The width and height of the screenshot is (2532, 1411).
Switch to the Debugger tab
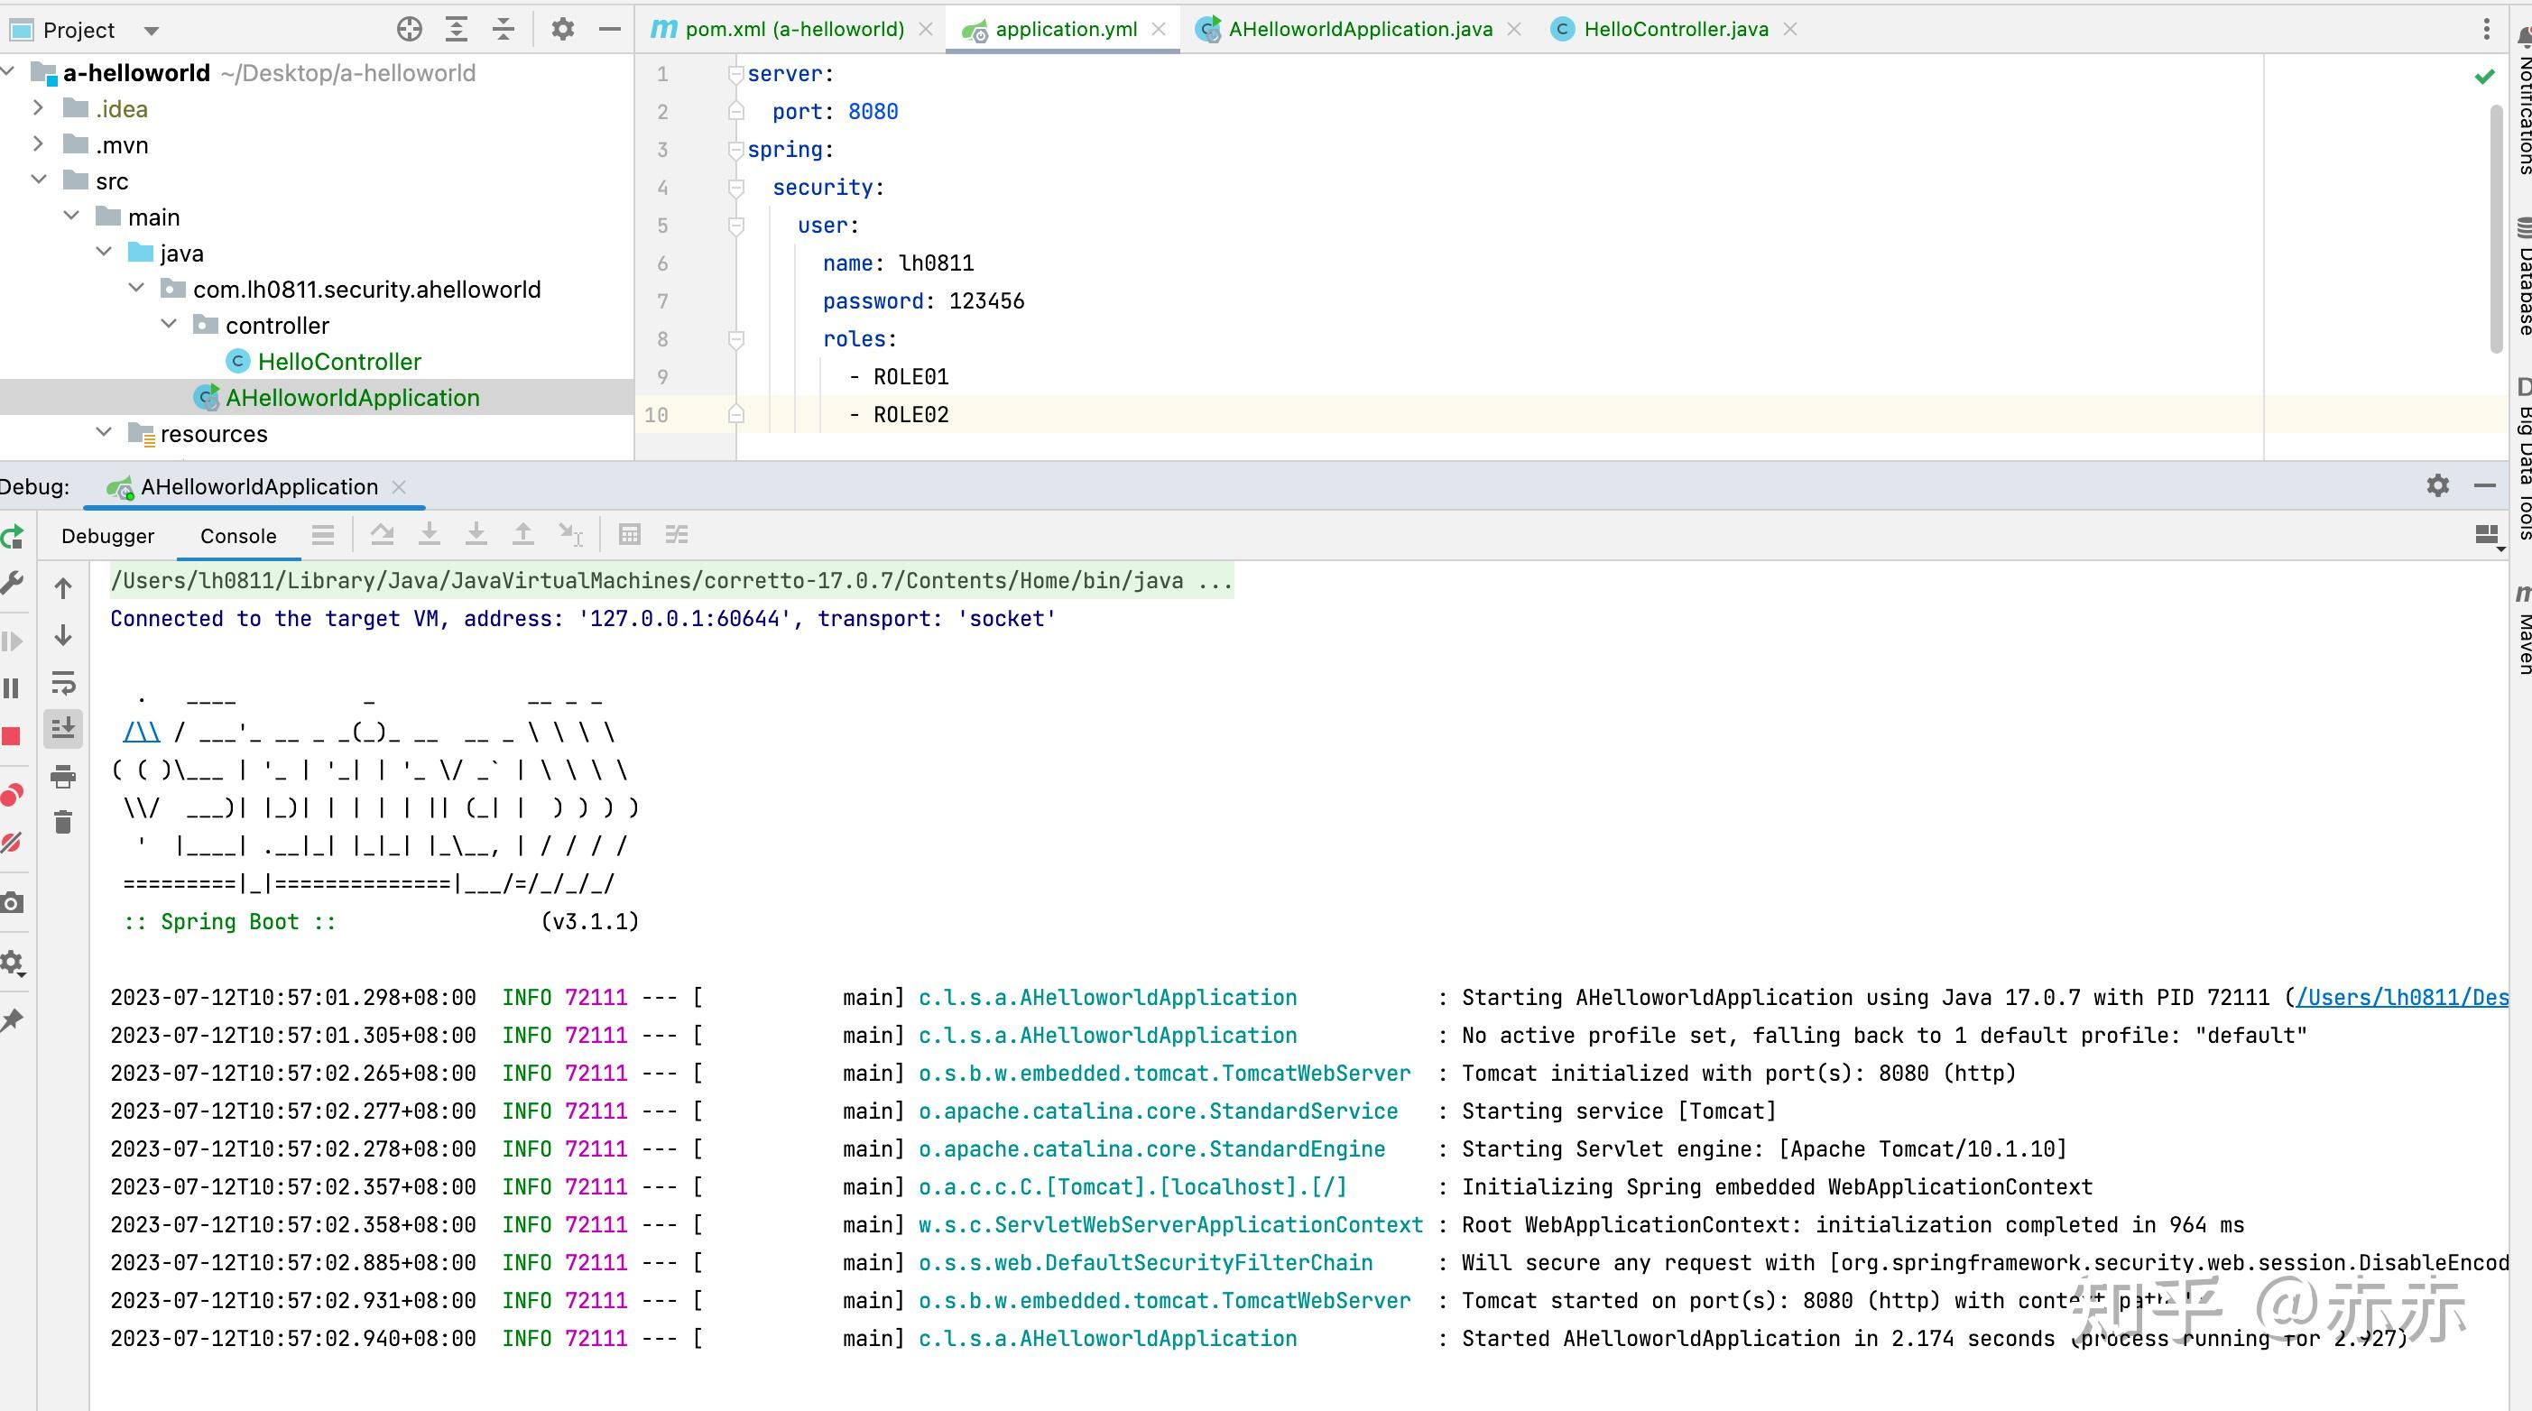(108, 537)
